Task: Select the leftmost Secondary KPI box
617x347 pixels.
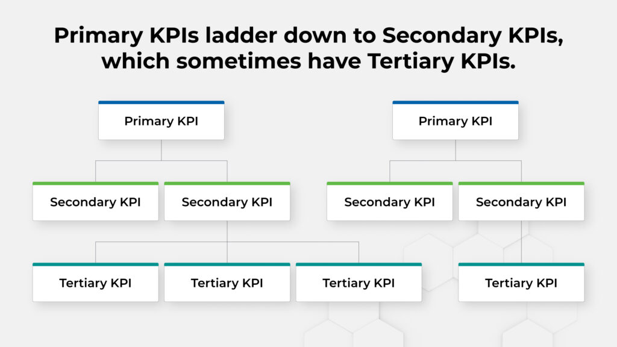Action: [96, 201]
